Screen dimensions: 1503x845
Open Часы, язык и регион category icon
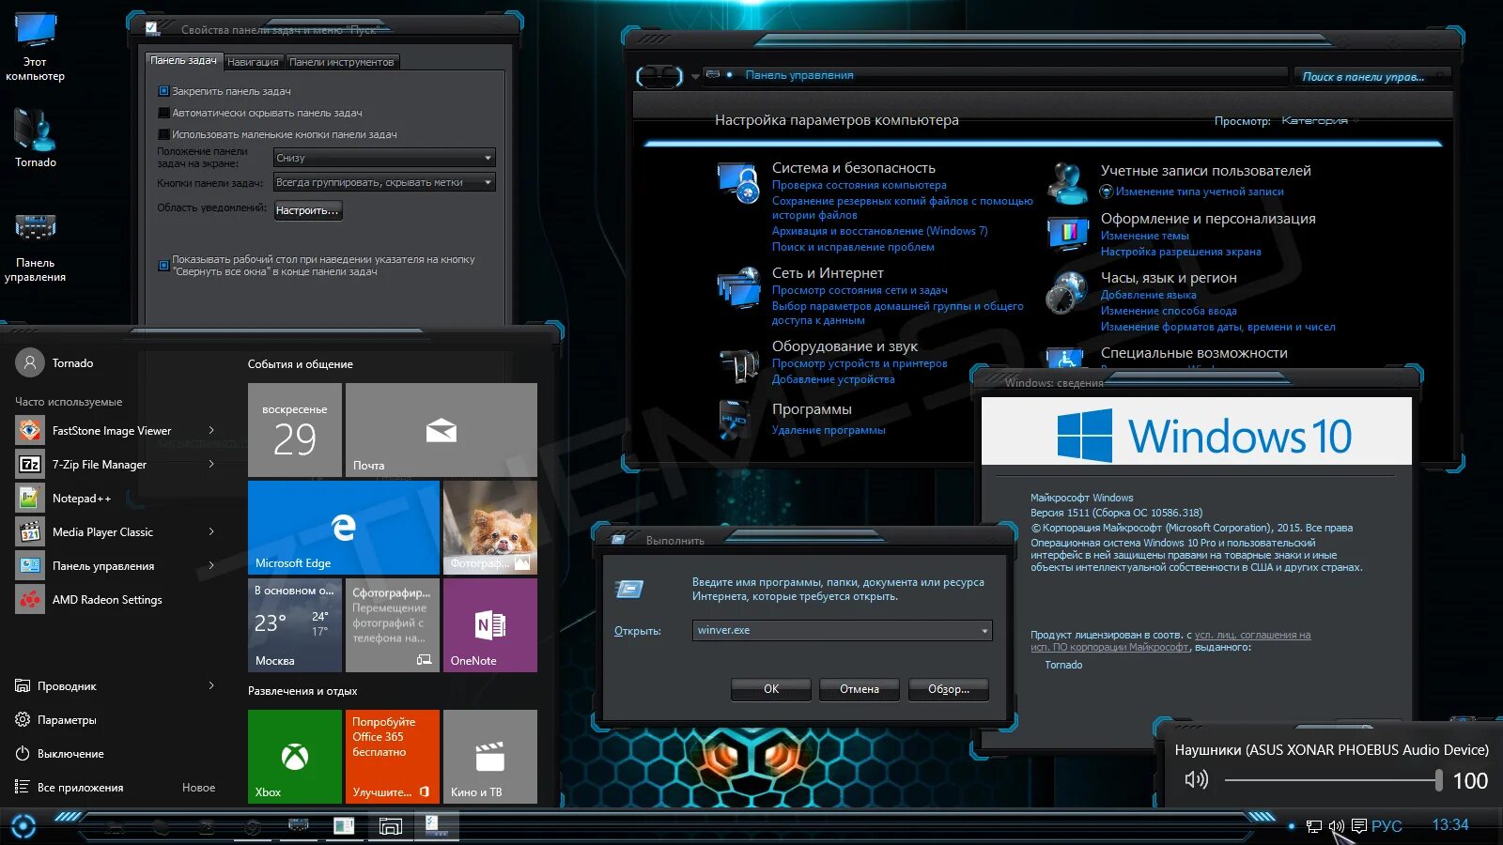point(1067,292)
